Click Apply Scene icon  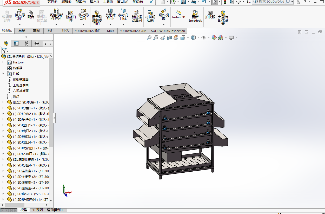click(221, 38)
